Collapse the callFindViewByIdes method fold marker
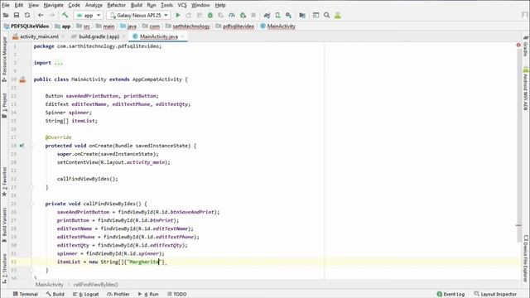 31,204
